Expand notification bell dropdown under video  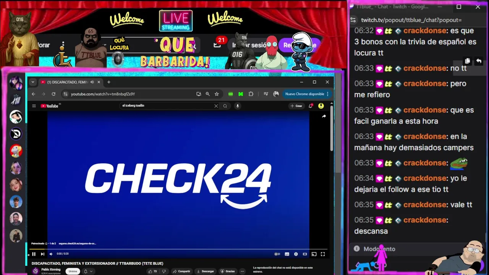point(88,271)
